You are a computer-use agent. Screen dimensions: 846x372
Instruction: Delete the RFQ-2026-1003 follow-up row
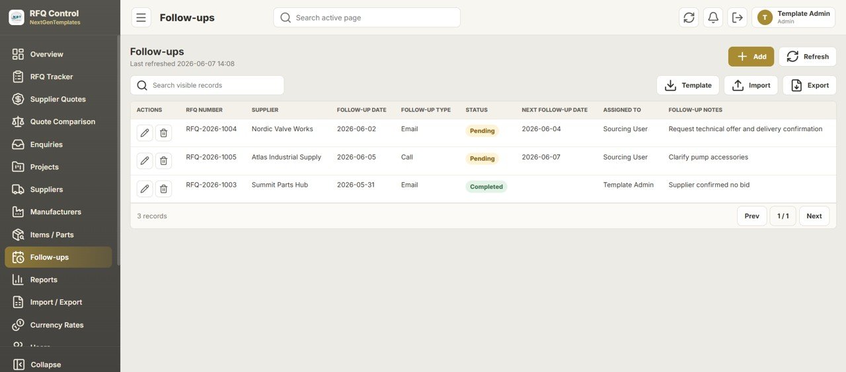point(163,189)
